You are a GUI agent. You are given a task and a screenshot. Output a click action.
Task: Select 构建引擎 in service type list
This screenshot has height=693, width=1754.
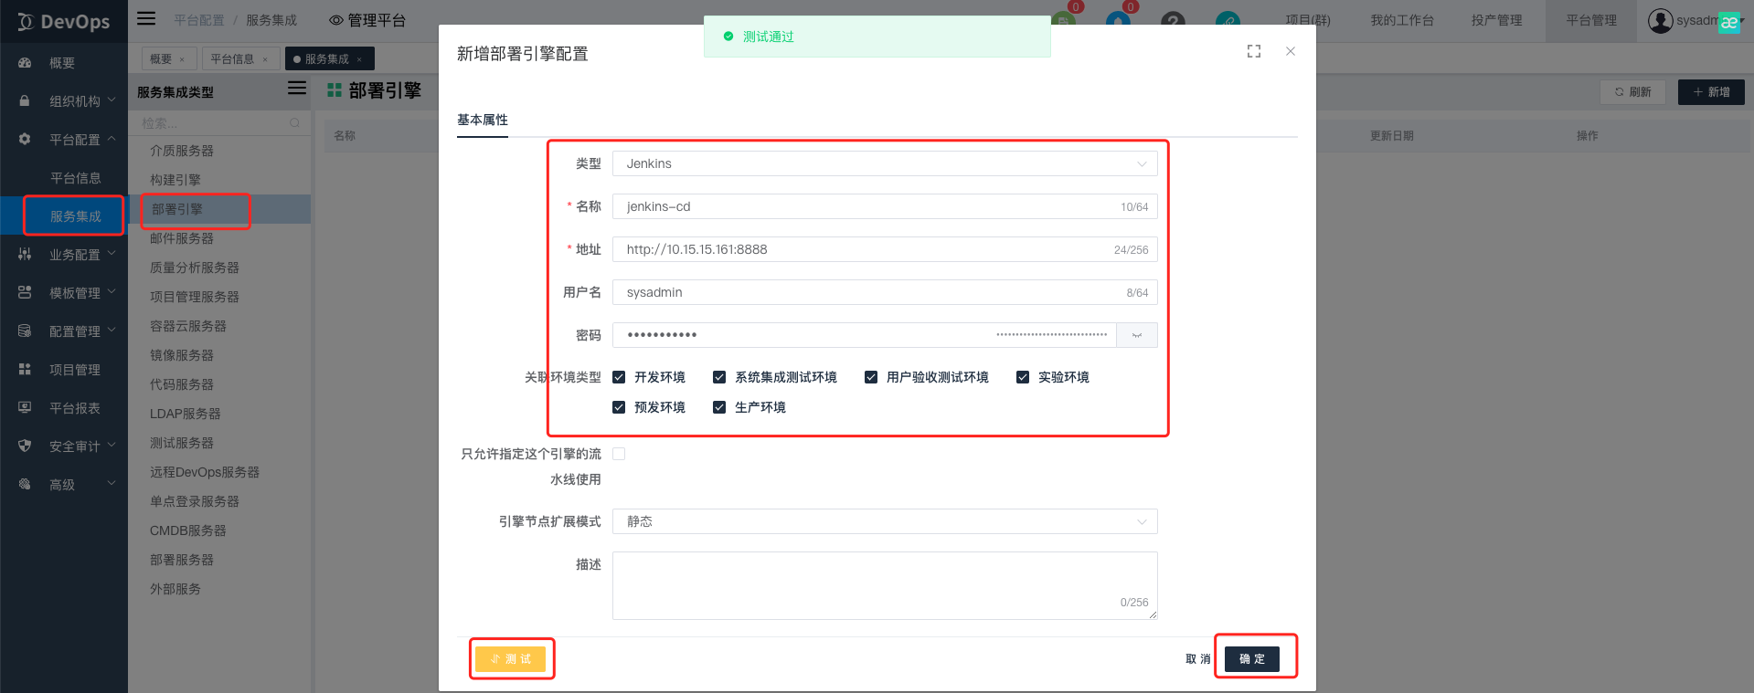(x=175, y=180)
